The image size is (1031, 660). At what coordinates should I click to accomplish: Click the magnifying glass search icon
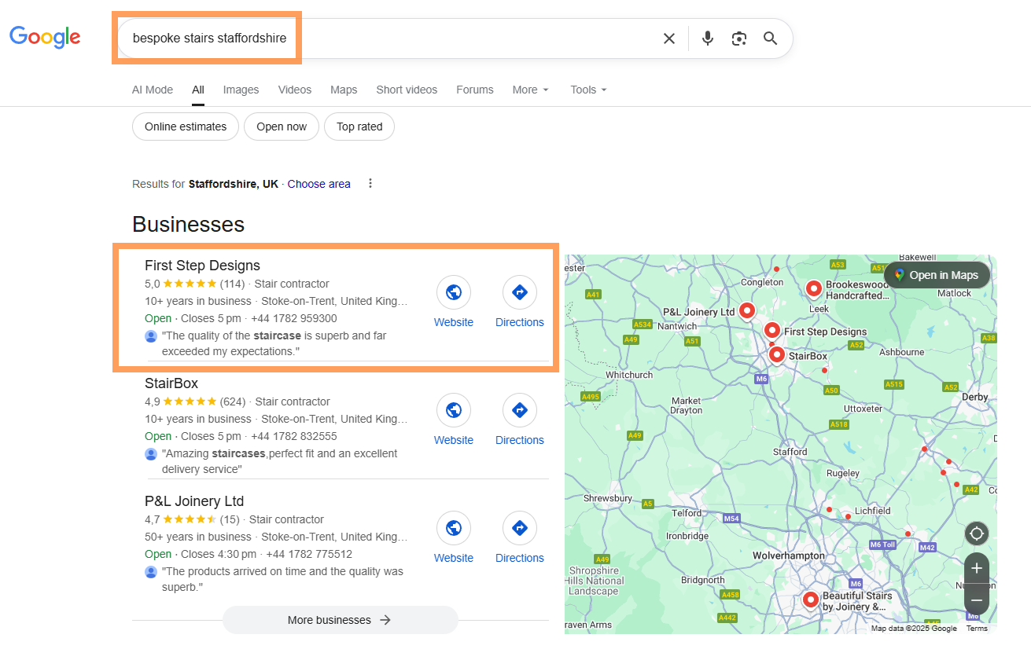pos(770,38)
